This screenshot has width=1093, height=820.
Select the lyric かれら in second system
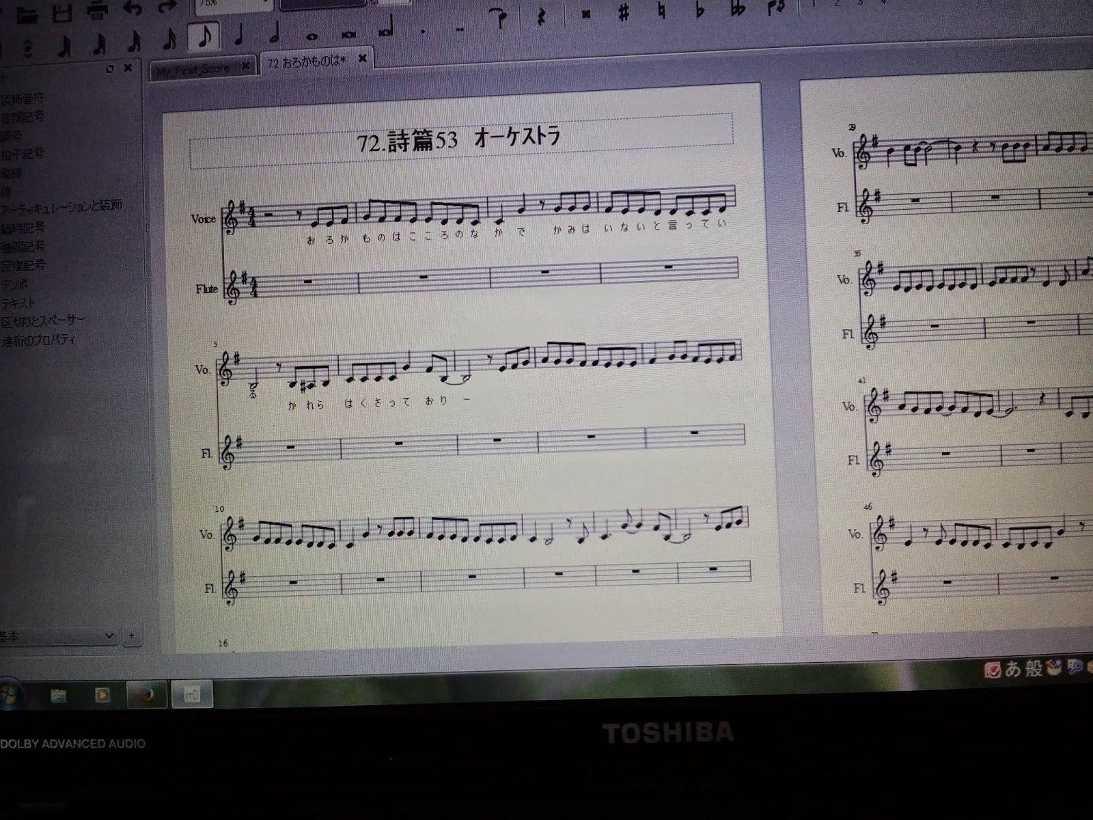(x=306, y=405)
